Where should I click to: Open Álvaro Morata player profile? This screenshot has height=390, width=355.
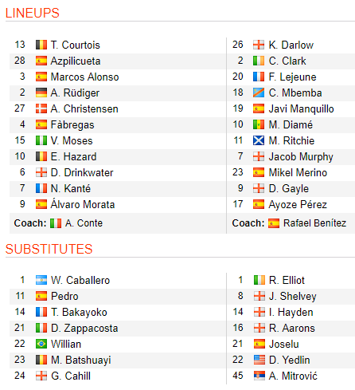click(83, 204)
